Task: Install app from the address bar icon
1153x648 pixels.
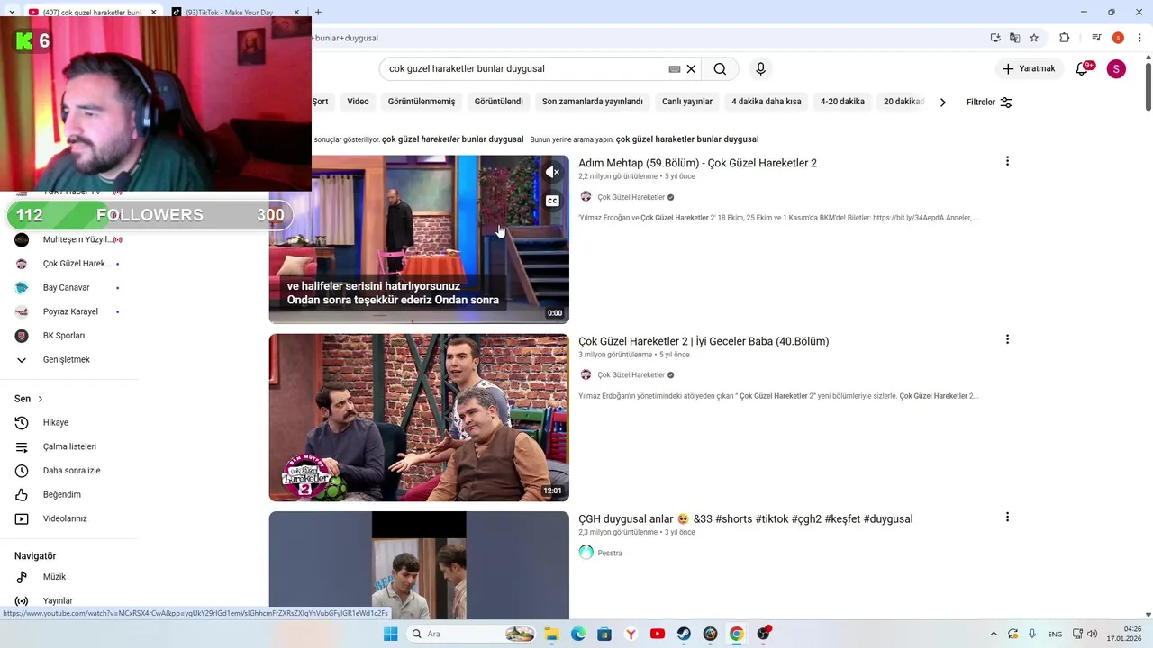Action: [995, 38]
